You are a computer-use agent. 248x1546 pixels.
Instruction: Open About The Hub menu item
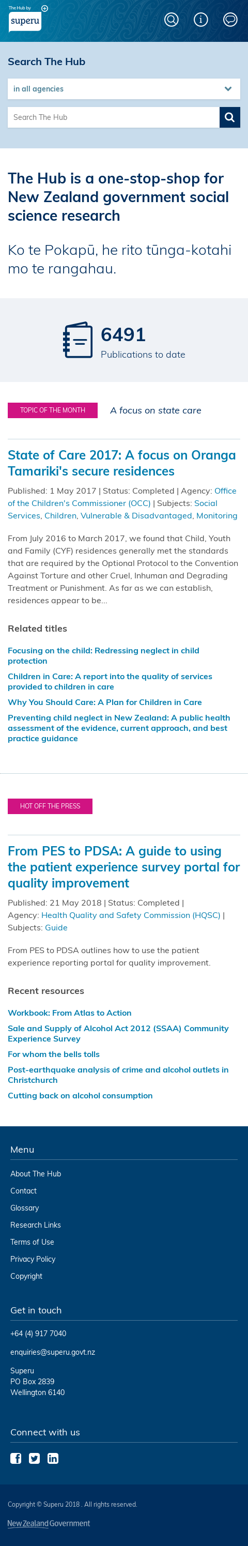coord(36,1173)
